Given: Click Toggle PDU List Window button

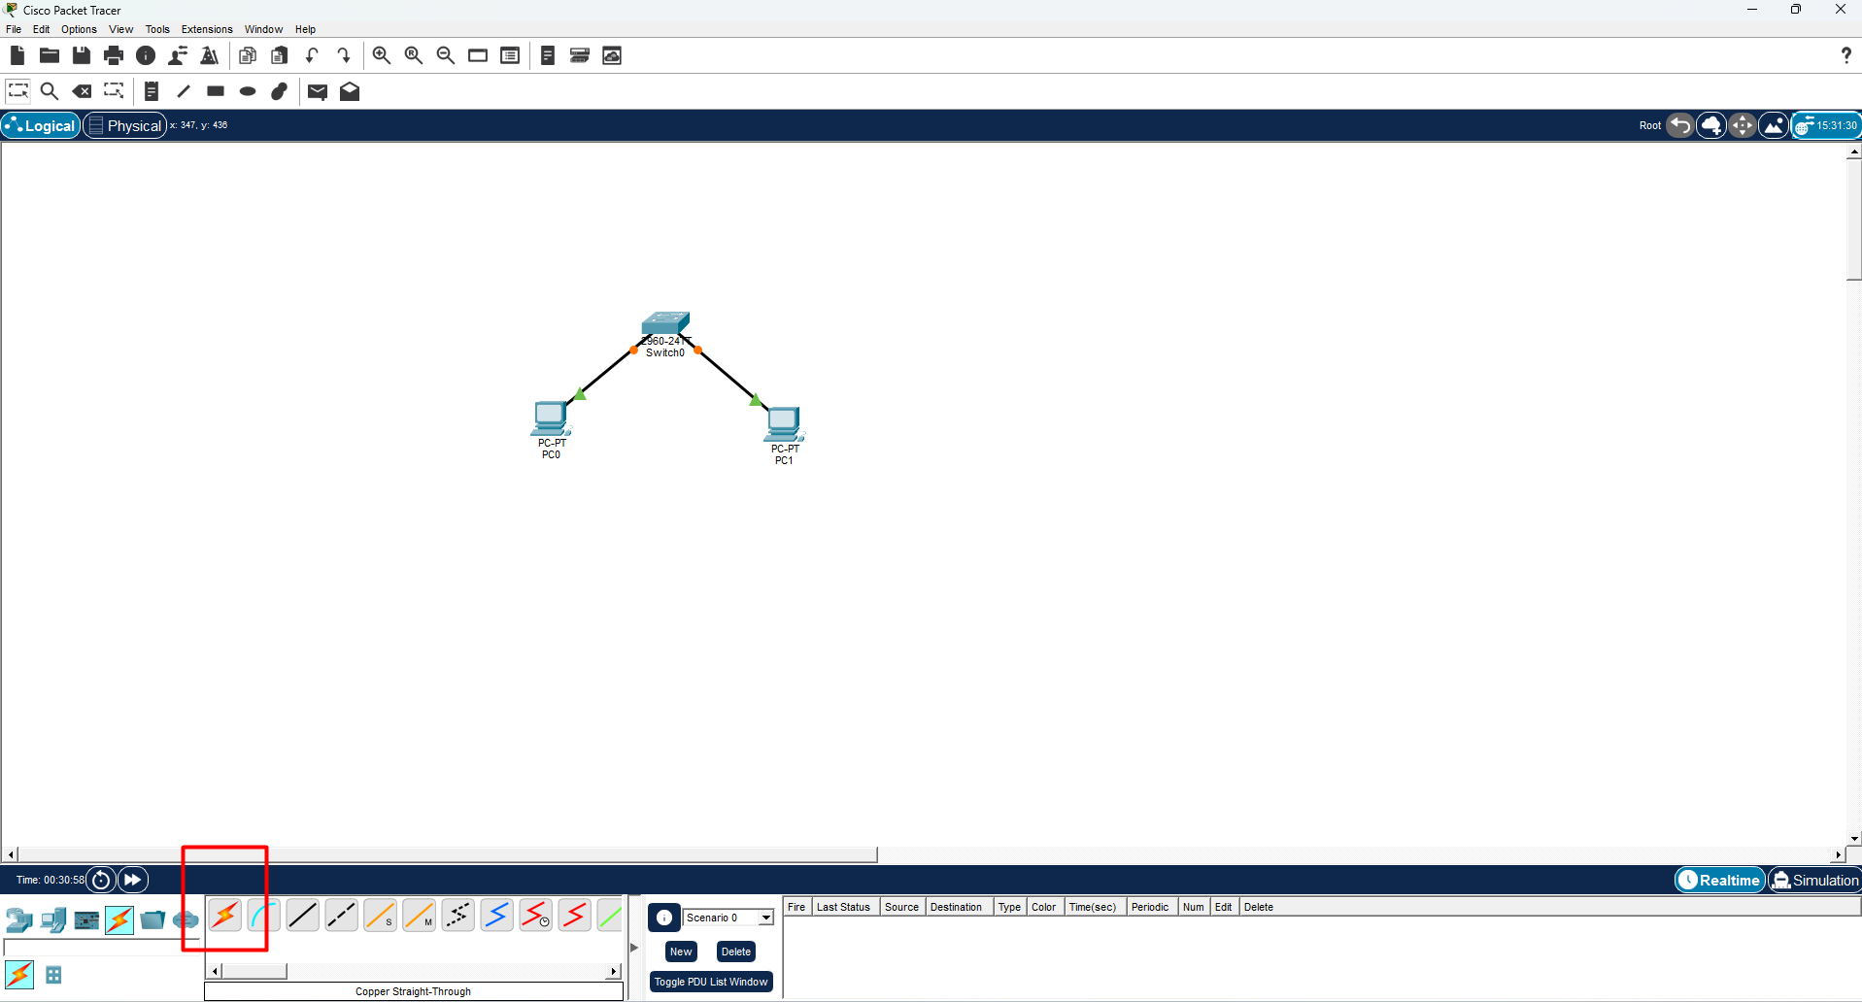Looking at the screenshot, I should click(x=711, y=982).
